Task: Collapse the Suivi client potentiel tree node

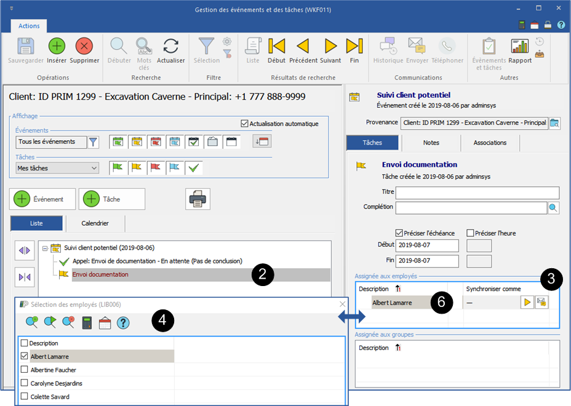Action: [45, 247]
